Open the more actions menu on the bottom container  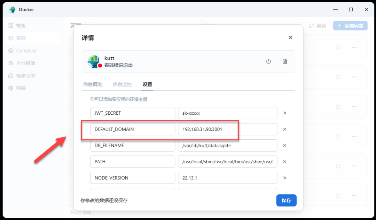pyautogui.click(x=354, y=195)
